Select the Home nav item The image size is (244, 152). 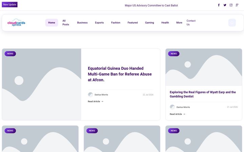(x=52, y=23)
